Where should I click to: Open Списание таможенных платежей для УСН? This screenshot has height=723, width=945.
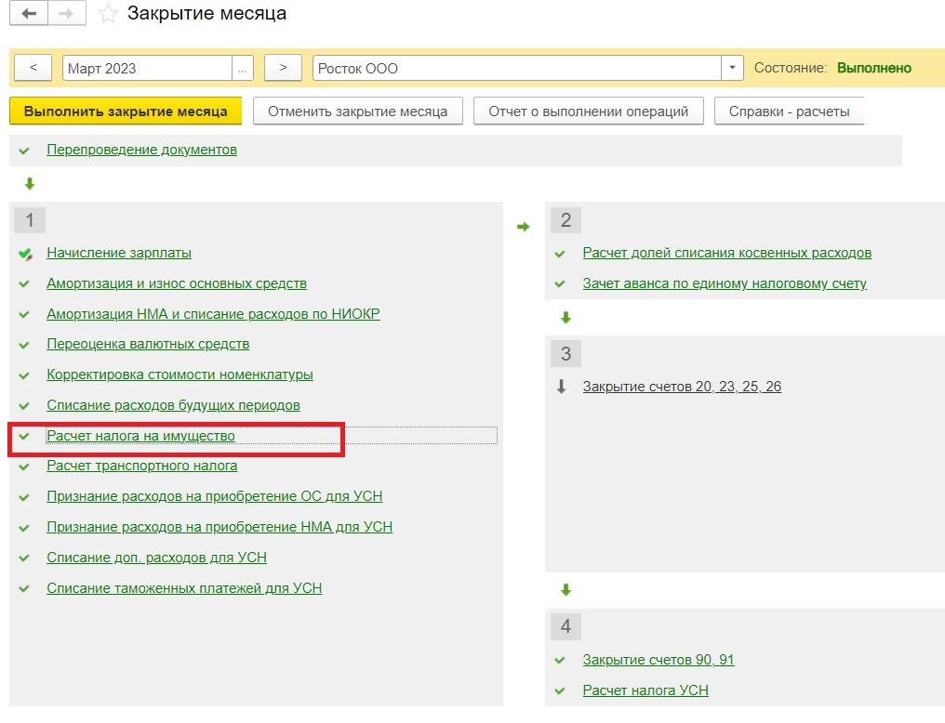click(x=184, y=589)
